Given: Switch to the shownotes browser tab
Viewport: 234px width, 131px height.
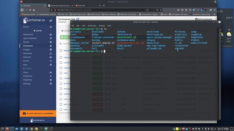Looking at the screenshot, I should [x=60, y=6].
